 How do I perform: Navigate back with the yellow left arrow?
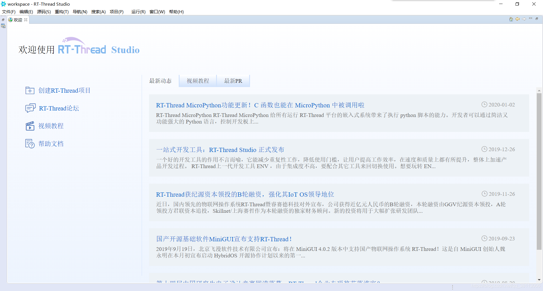(518, 19)
